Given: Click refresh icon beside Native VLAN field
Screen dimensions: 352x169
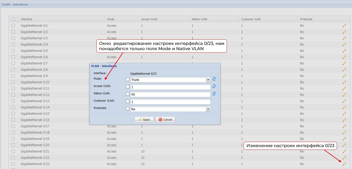Looking at the screenshot, I should 214,94.
